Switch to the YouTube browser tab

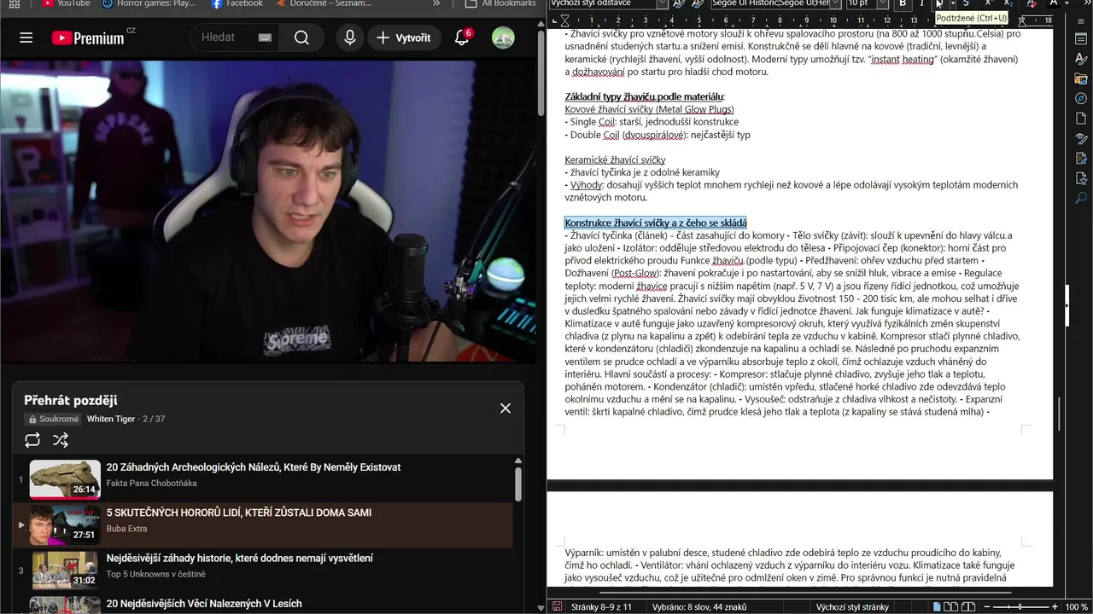point(65,3)
